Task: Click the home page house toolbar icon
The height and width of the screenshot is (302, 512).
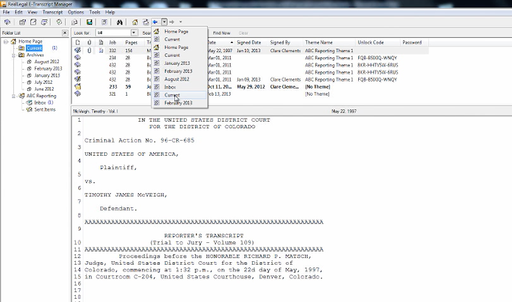Action: [135, 22]
